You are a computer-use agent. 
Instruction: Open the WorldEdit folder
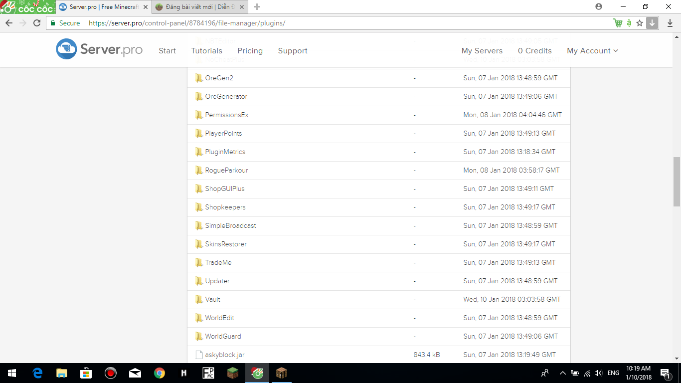point(220,318)
